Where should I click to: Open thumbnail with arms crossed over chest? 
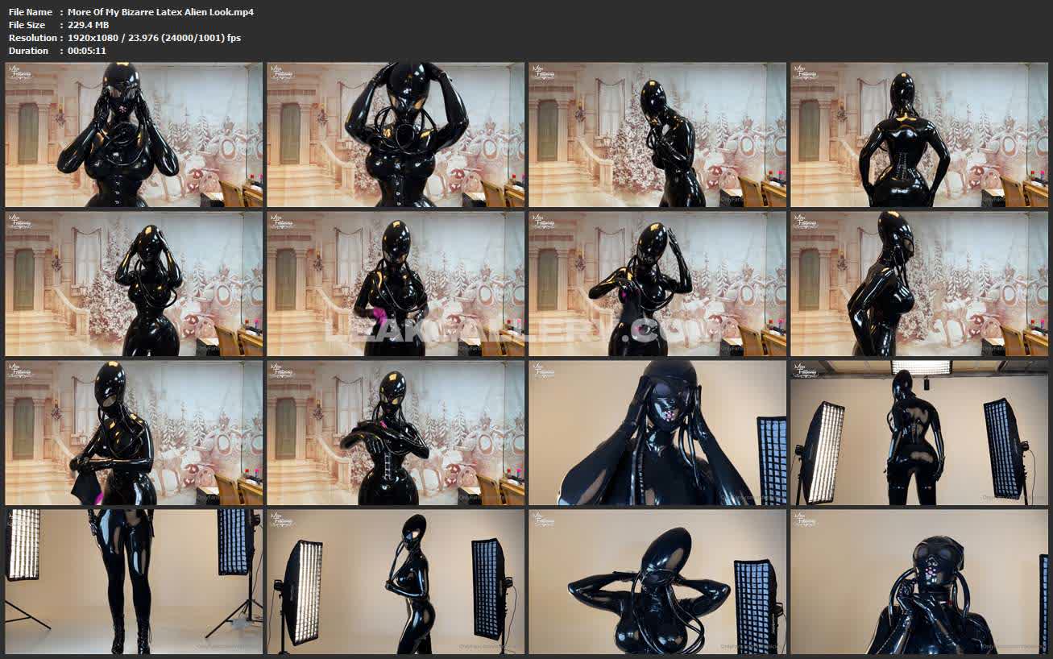396,433
